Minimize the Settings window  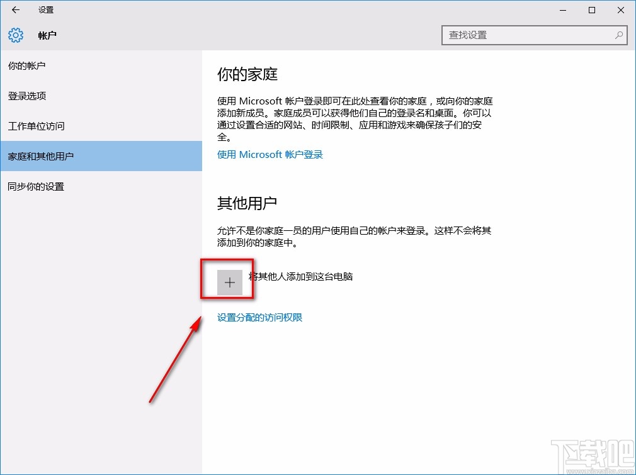coord(562,10)
